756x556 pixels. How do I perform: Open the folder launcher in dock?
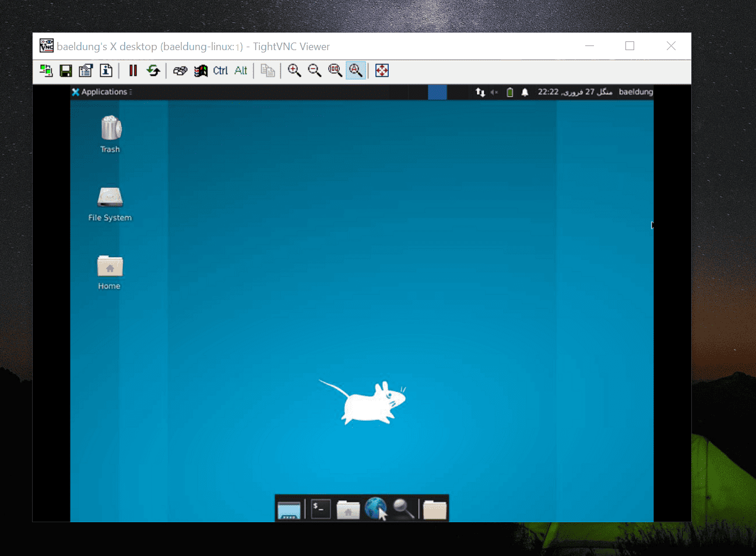point(435,509)
